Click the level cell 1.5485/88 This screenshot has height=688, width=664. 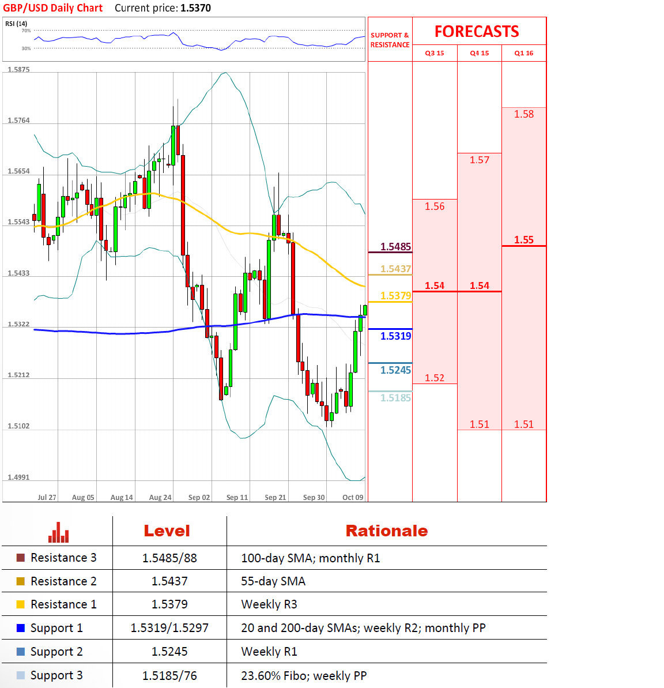pyautogui.click(x=169, y=558)
